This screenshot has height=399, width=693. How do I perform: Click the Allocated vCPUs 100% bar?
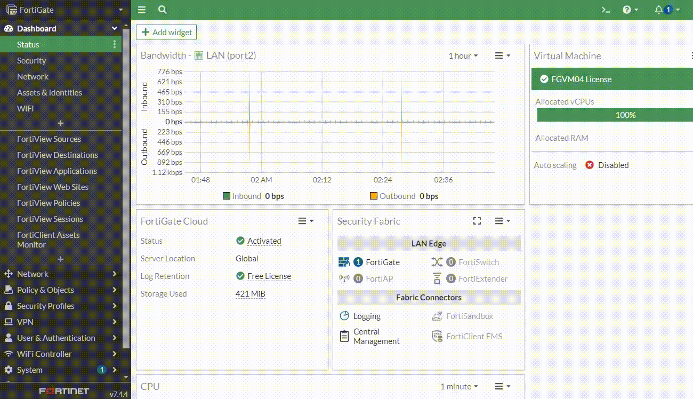615,115
